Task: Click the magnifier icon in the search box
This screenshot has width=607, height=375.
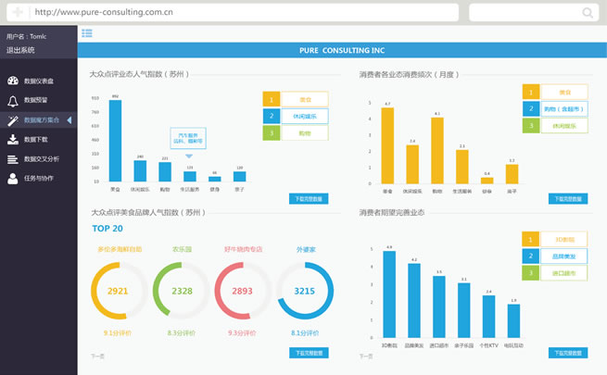Action: 588,13
